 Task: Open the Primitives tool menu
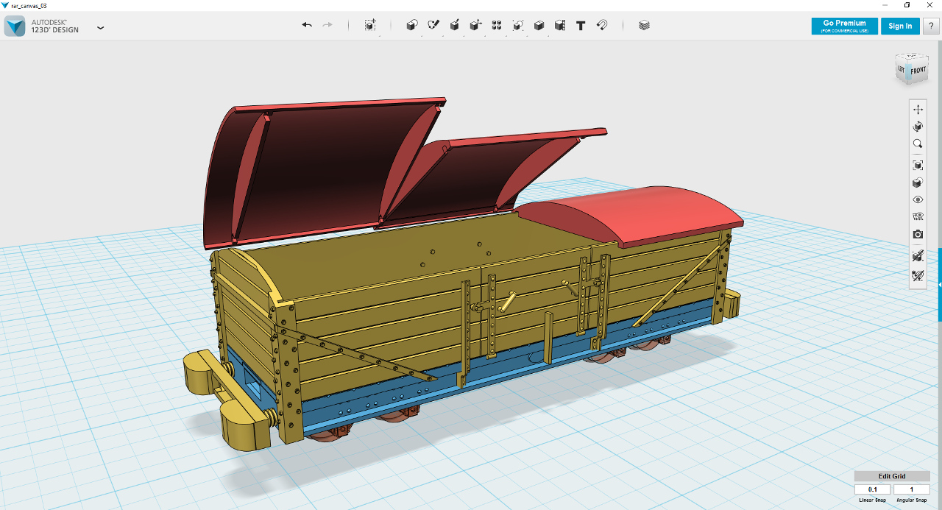pos(412,25)
